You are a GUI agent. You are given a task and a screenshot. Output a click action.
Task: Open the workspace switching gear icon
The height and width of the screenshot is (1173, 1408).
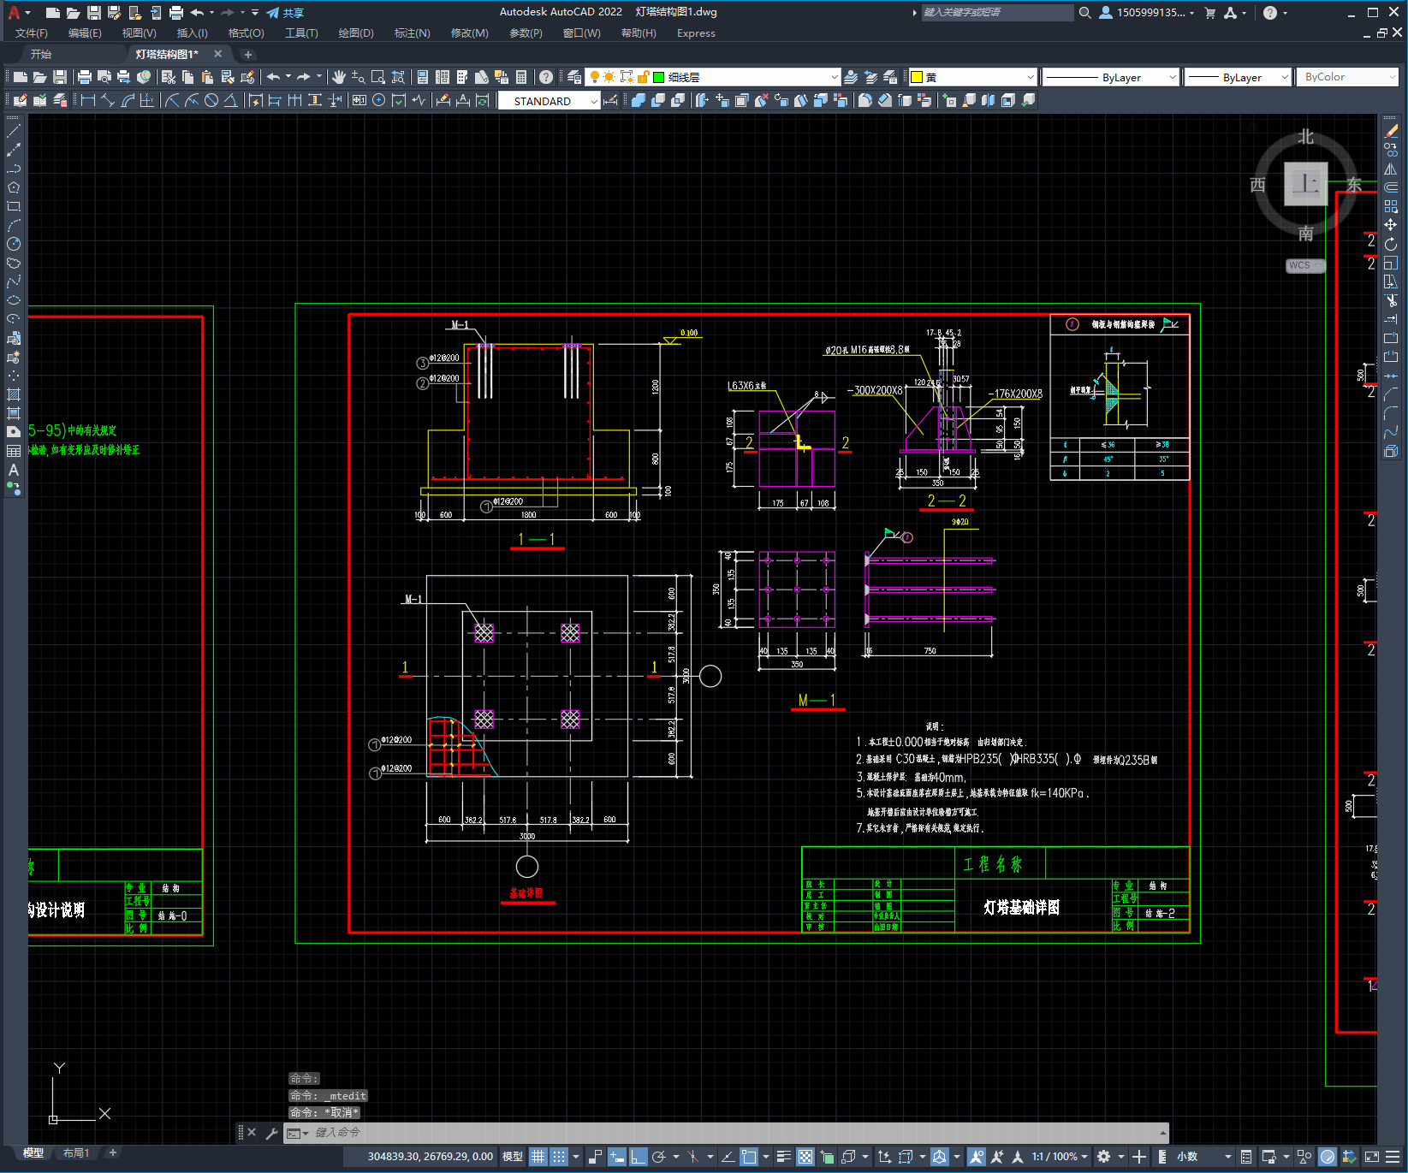[x=1103, y=1157]
